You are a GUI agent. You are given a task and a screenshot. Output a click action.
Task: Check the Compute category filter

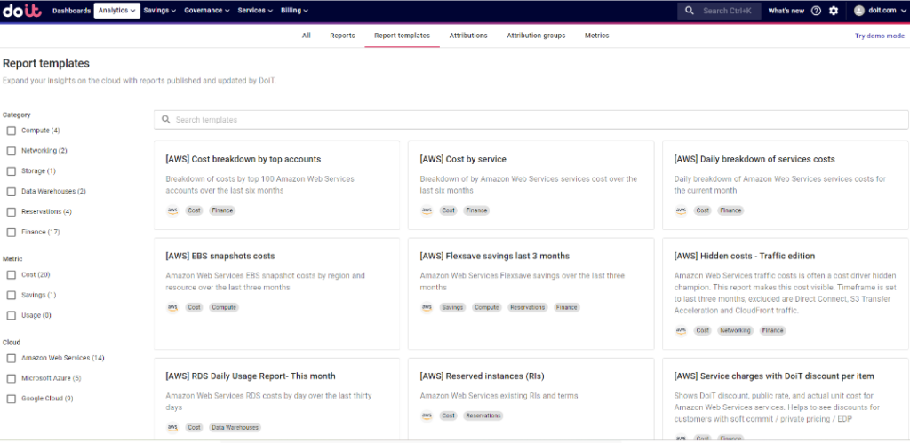pyautogui.click(x=12, y=131)
